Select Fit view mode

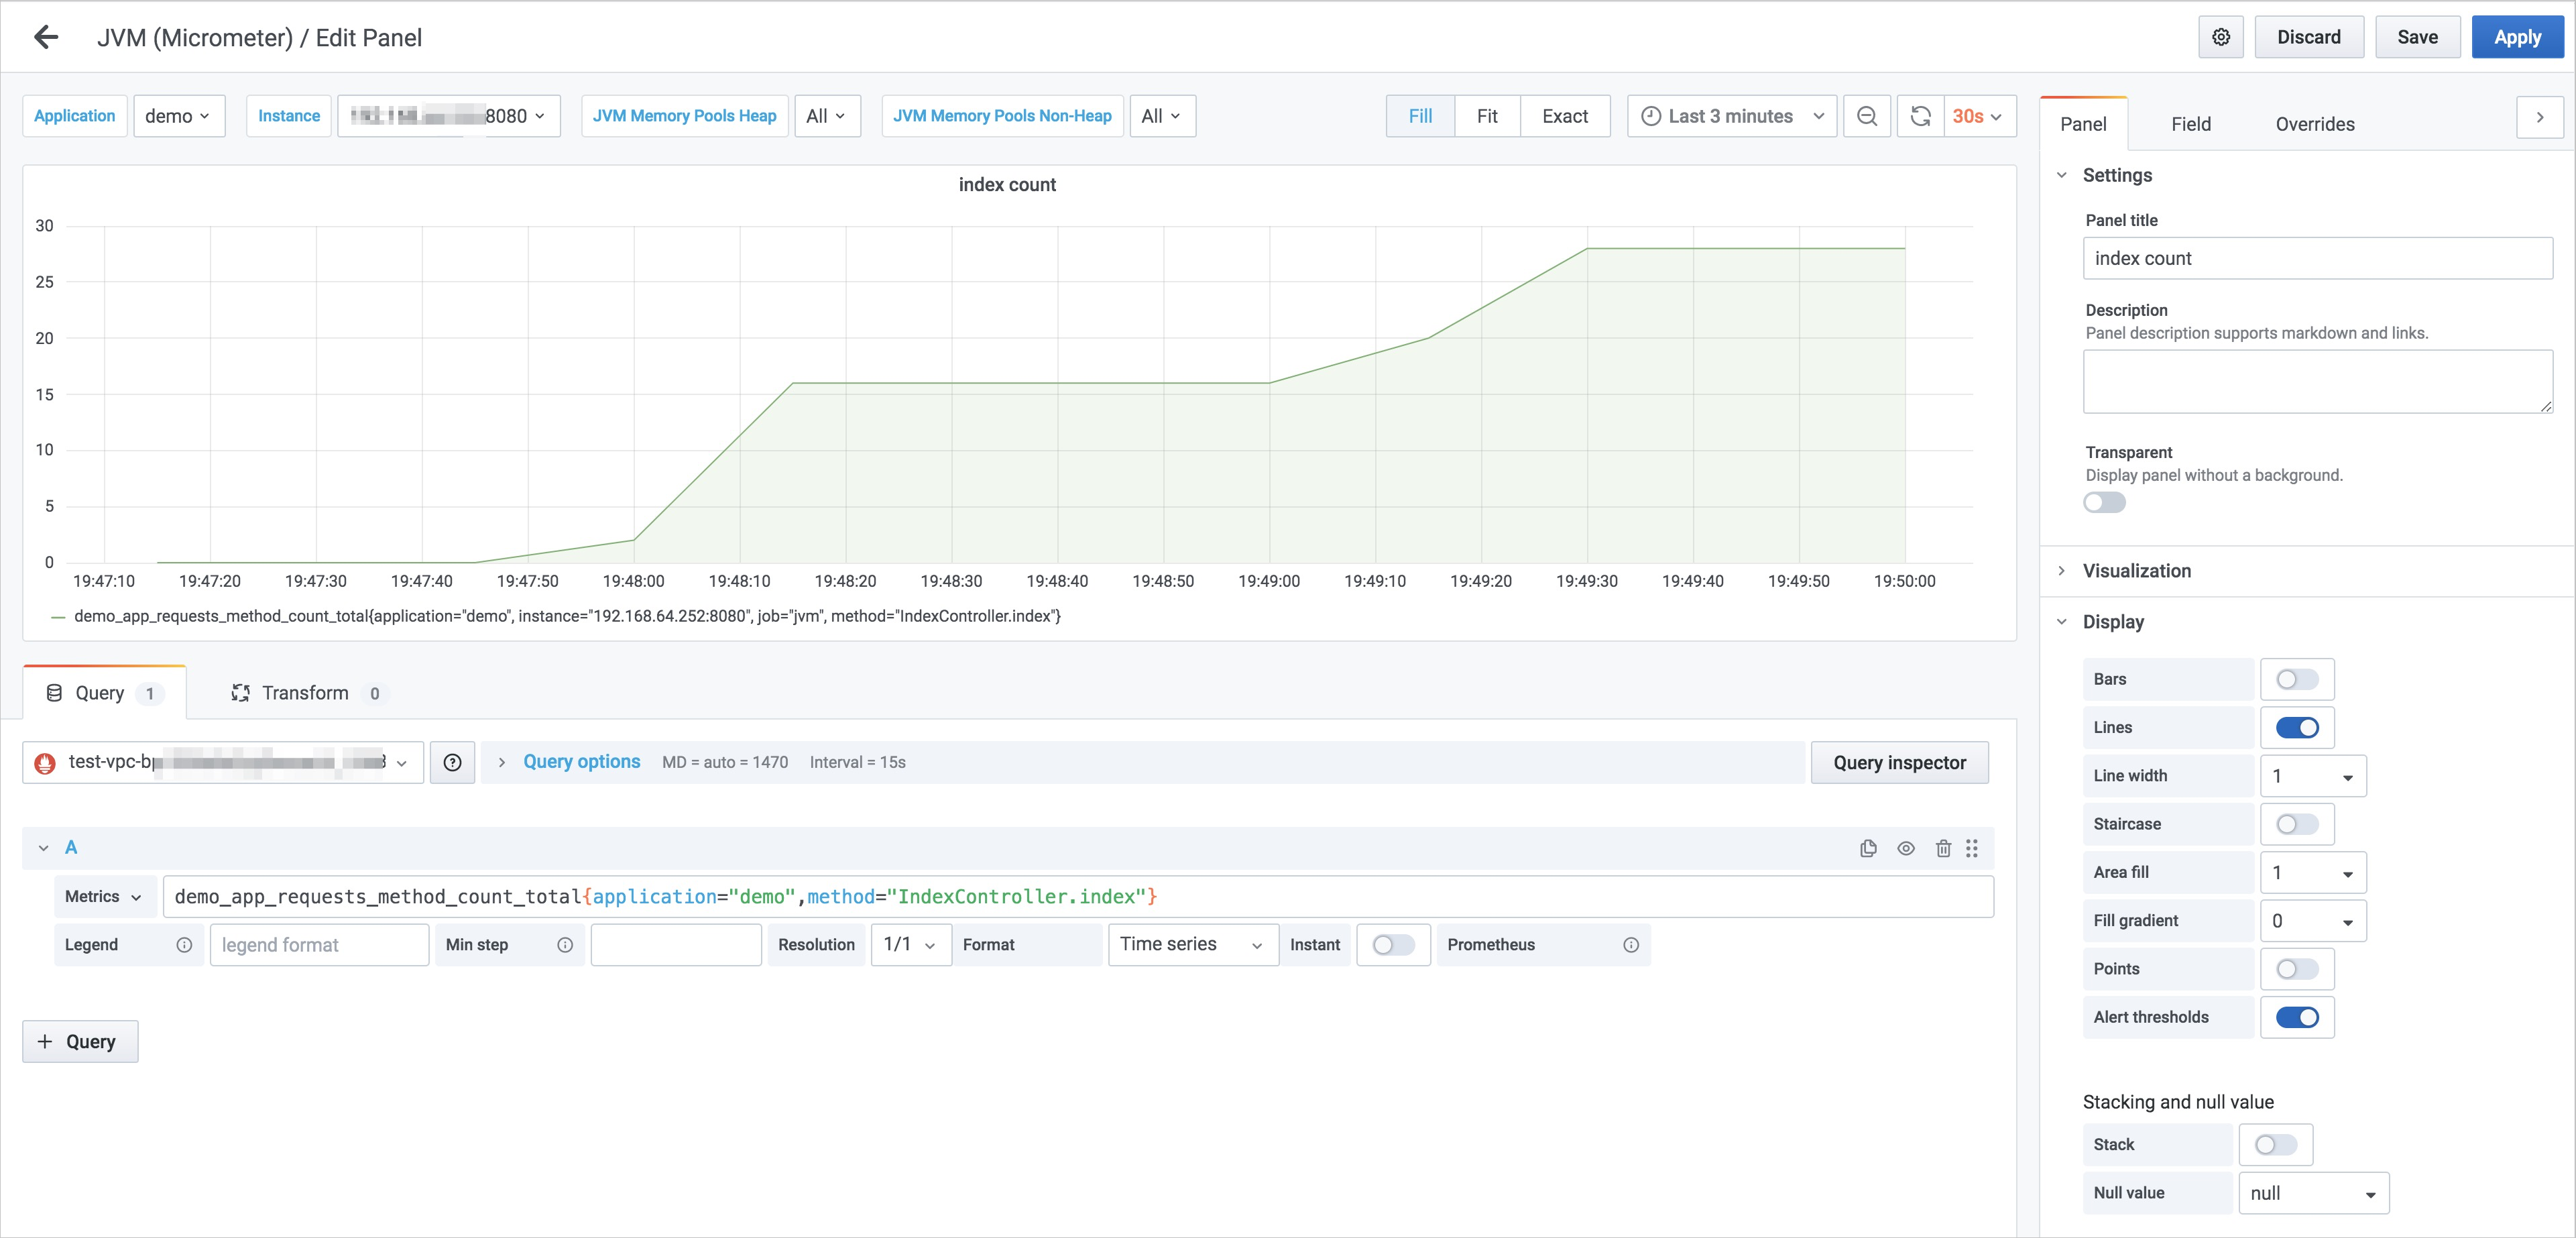[1487, 116]
